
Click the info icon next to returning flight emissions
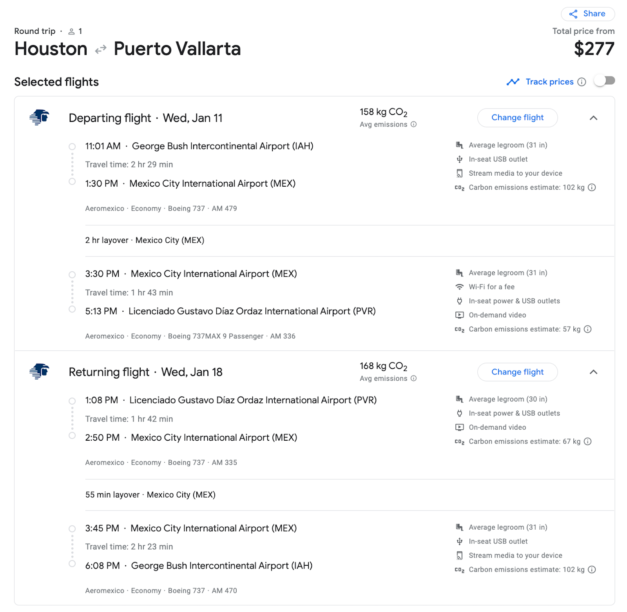click(413, 378)
